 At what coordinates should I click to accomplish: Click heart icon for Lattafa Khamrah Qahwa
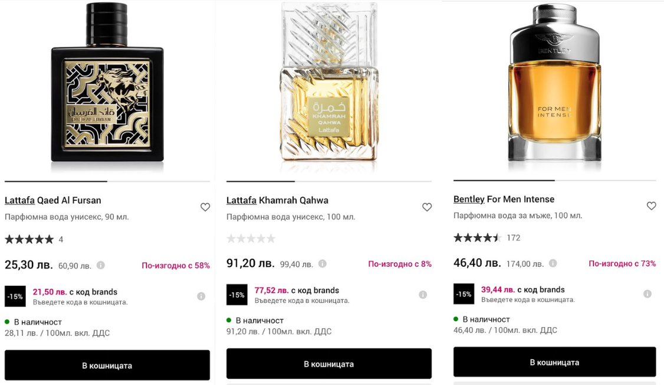coord(427,207)
